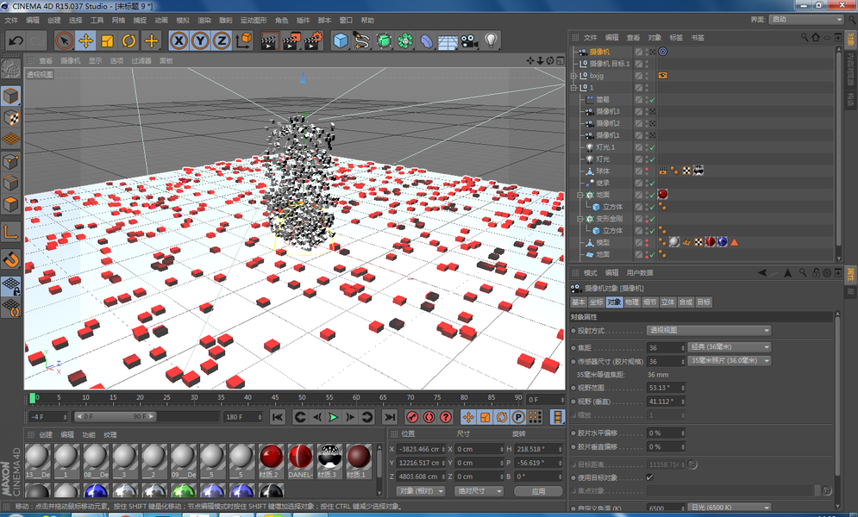Open the MoGraph 运动图形 menu

click(x=254, y=20)
